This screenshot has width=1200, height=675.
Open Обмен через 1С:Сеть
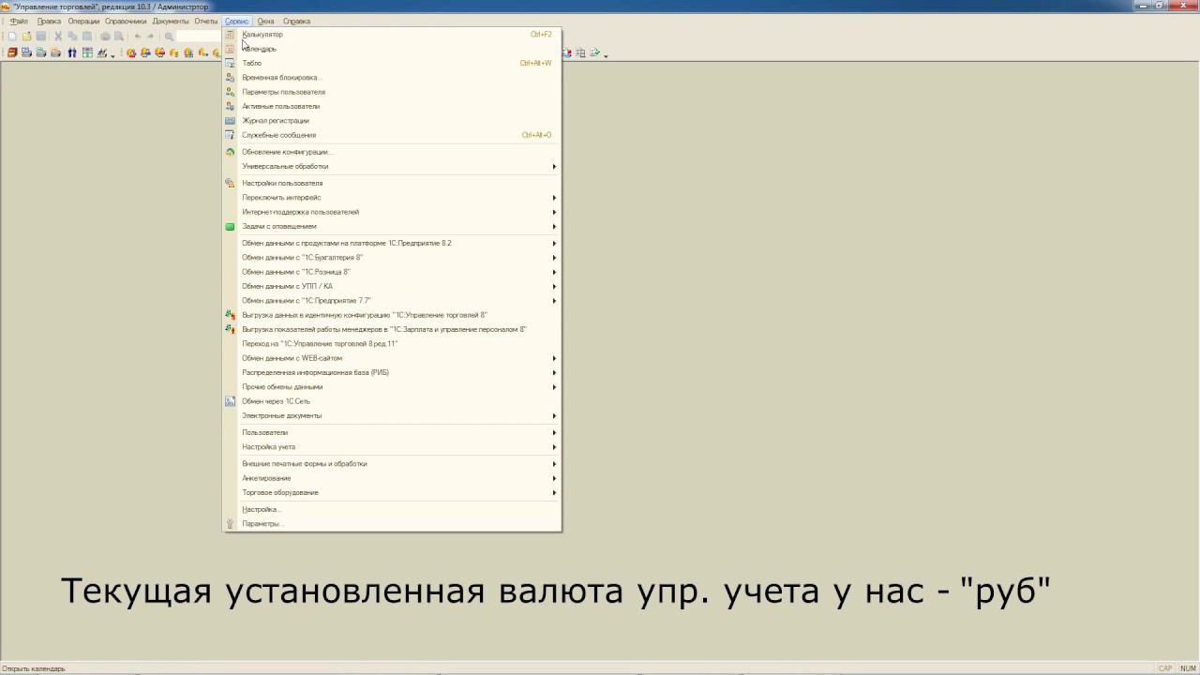pyautogui.click(x=392, y=401)
